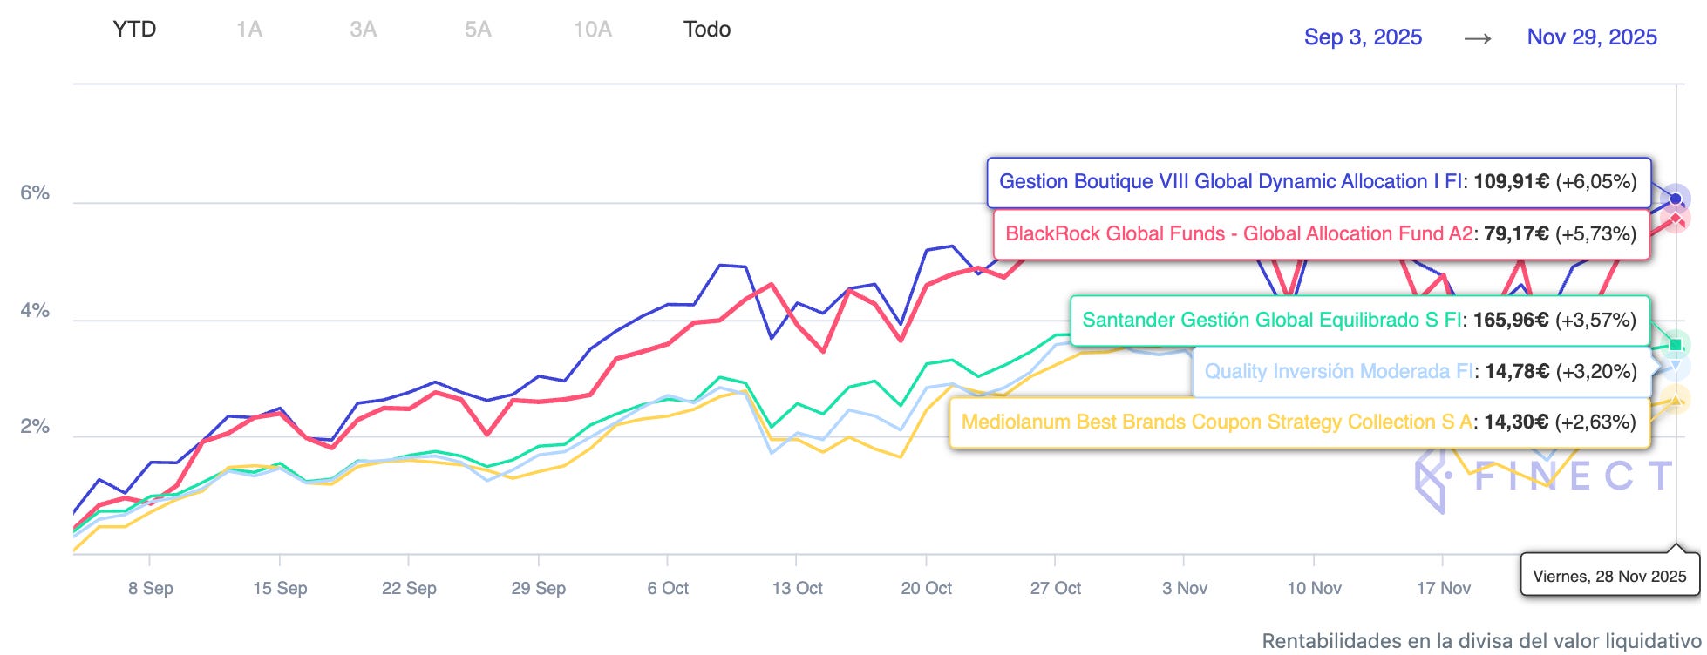Select the 1A time range tab
1707x655 pixels.
(x=248, y=30)
